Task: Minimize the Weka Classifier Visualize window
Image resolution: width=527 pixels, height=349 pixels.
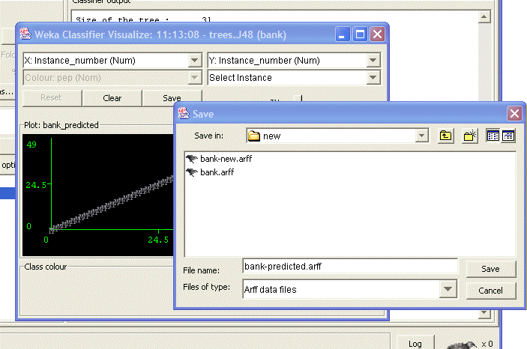Action: (x=343, y=34)
